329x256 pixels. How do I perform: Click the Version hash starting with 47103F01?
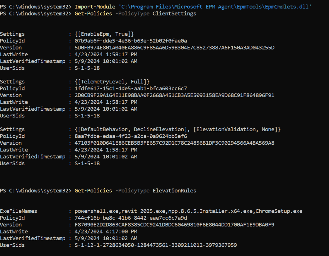coord(174,143)
